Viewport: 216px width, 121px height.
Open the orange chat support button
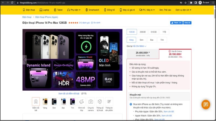(206, 105)
